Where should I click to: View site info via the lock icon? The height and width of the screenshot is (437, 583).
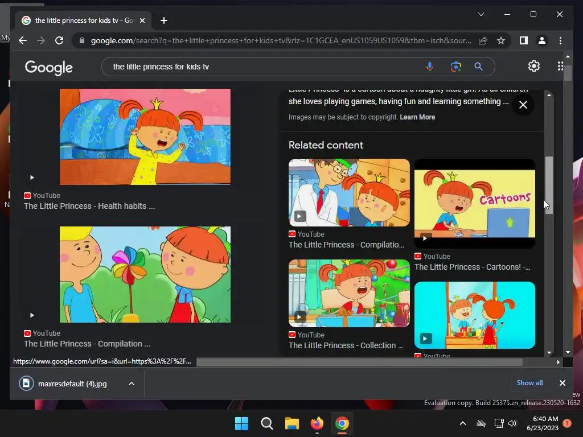tap(82, 40)
